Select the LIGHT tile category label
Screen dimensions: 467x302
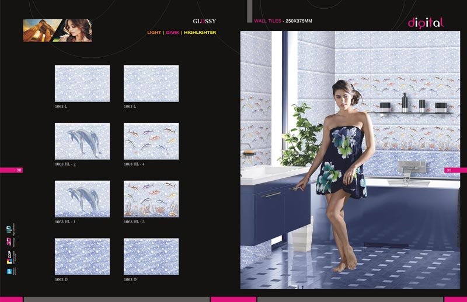pos(154,33)
